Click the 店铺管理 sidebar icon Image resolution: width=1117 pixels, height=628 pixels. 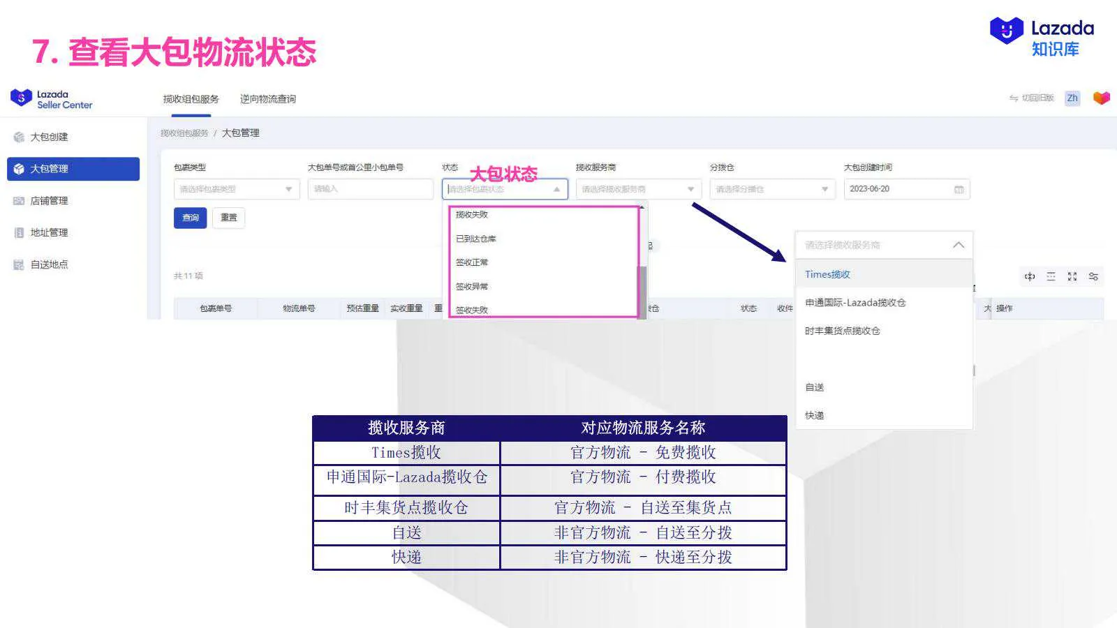[x=19, y=200]
